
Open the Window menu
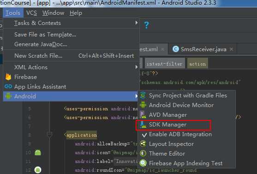coord(53,13)
